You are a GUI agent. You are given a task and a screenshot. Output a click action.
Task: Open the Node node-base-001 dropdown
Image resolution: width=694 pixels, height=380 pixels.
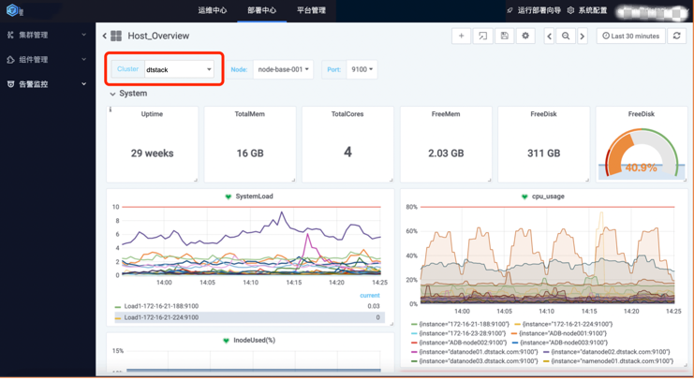click(283, 69)
